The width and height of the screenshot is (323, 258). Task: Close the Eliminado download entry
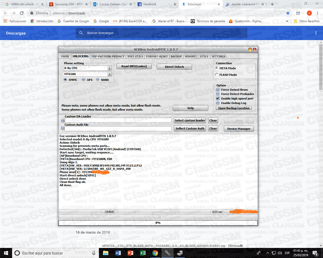tap(241, 246)
